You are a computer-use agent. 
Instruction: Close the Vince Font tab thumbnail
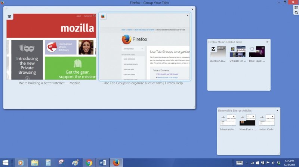[253, 116]
